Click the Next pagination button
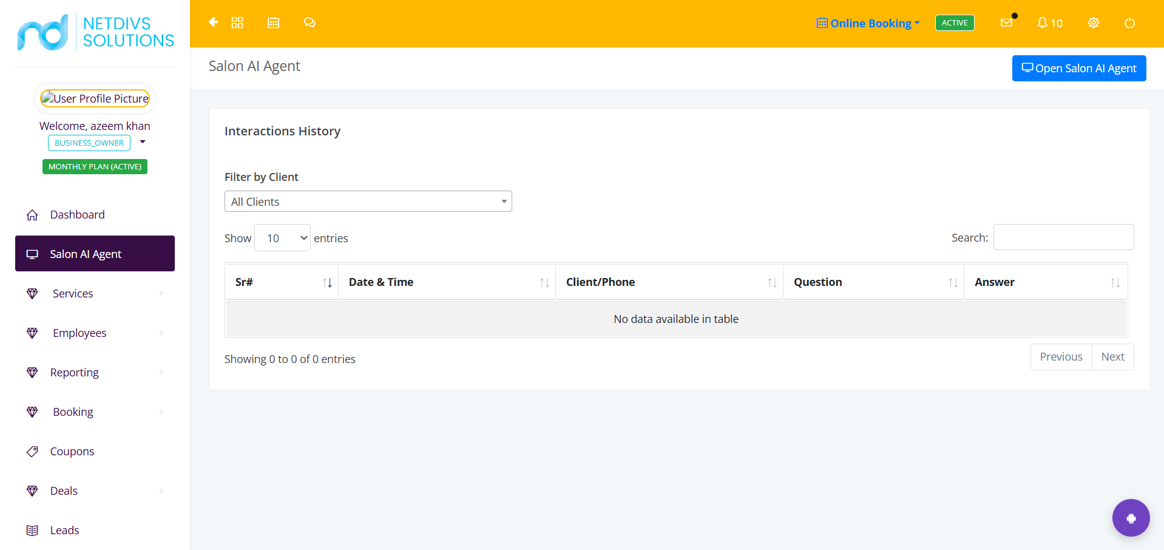The width and height of the screenshot is (1164, 550). [1112, 357]
